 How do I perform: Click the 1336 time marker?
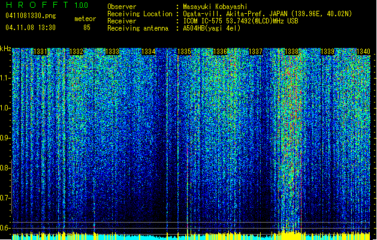coord(220,52)
